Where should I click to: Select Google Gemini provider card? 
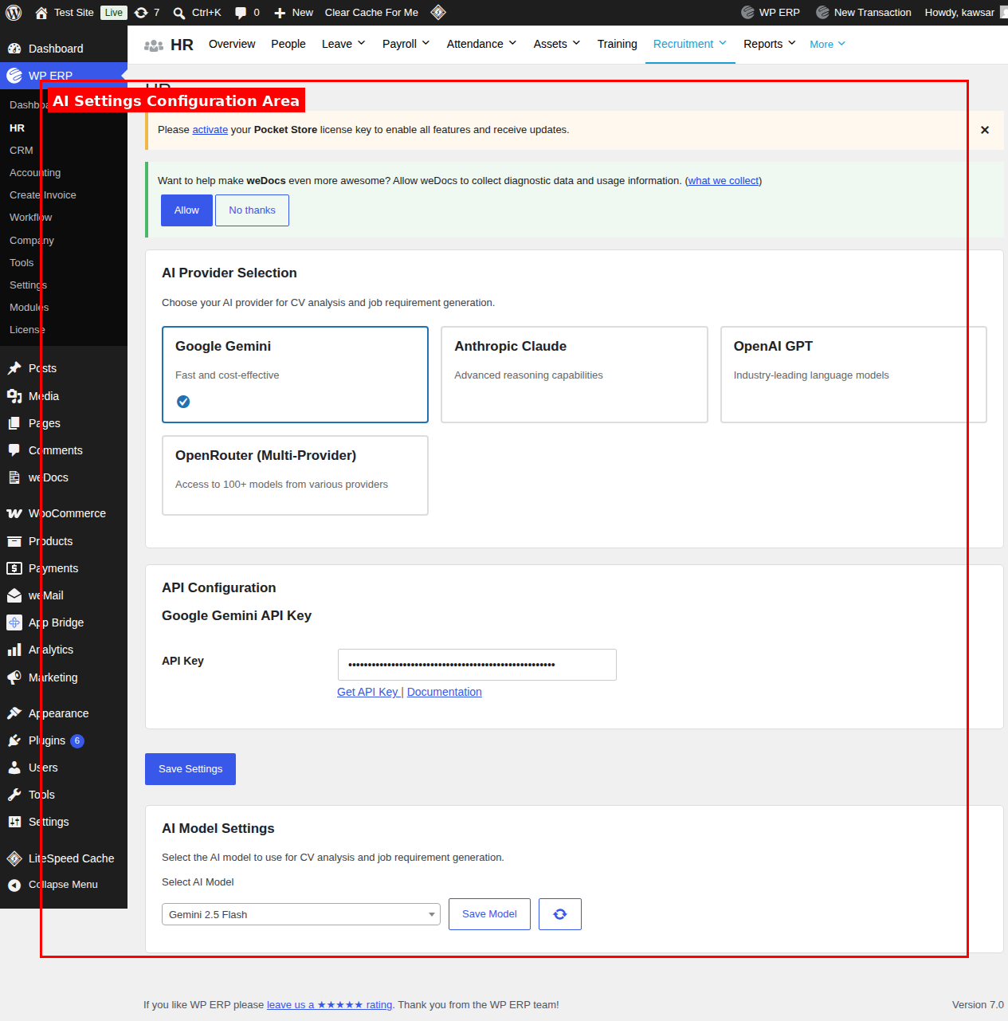pos(295,375)
